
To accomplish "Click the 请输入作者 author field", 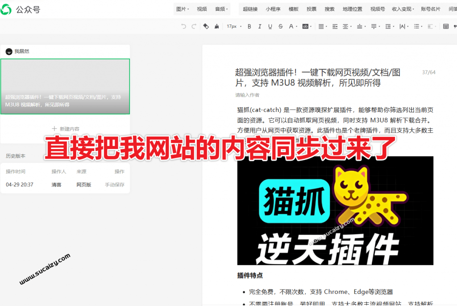I will tap(247, 95).
